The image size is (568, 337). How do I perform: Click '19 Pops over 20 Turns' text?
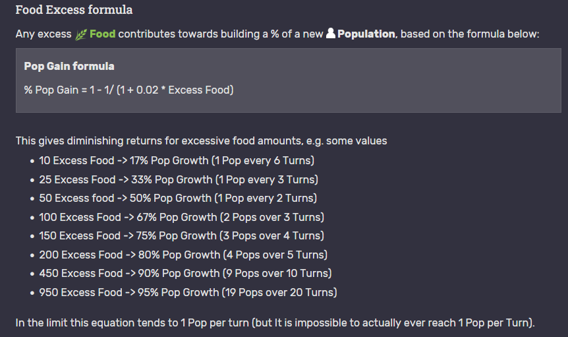(279, 293)
